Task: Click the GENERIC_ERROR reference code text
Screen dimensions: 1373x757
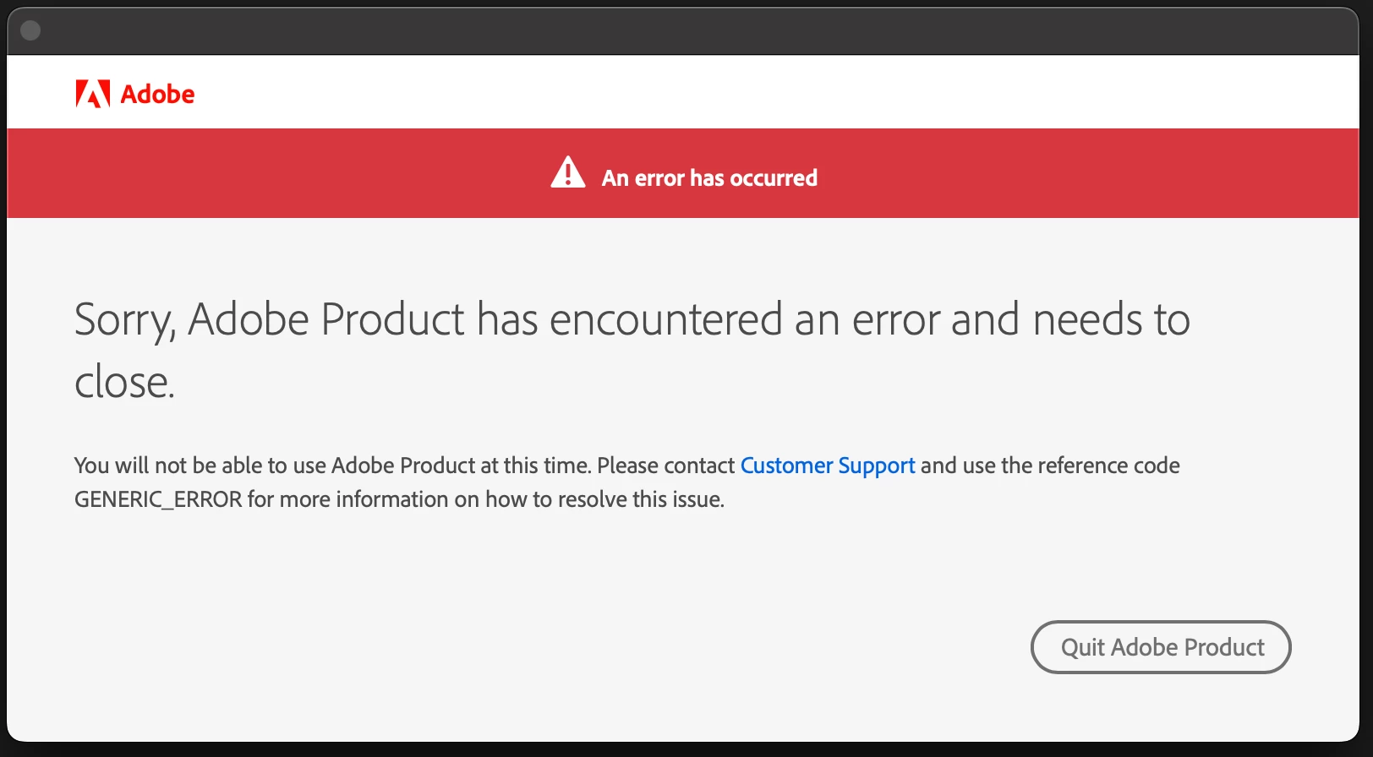Action: coord(158,499)
